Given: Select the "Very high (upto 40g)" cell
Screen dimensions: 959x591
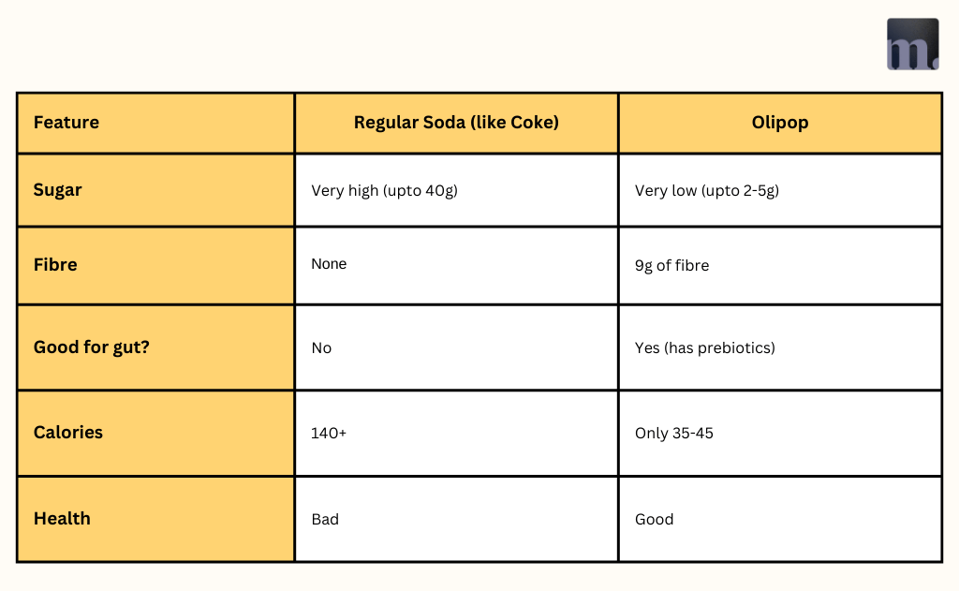Looking at the screenshot, I should click(x=384, y=191).
